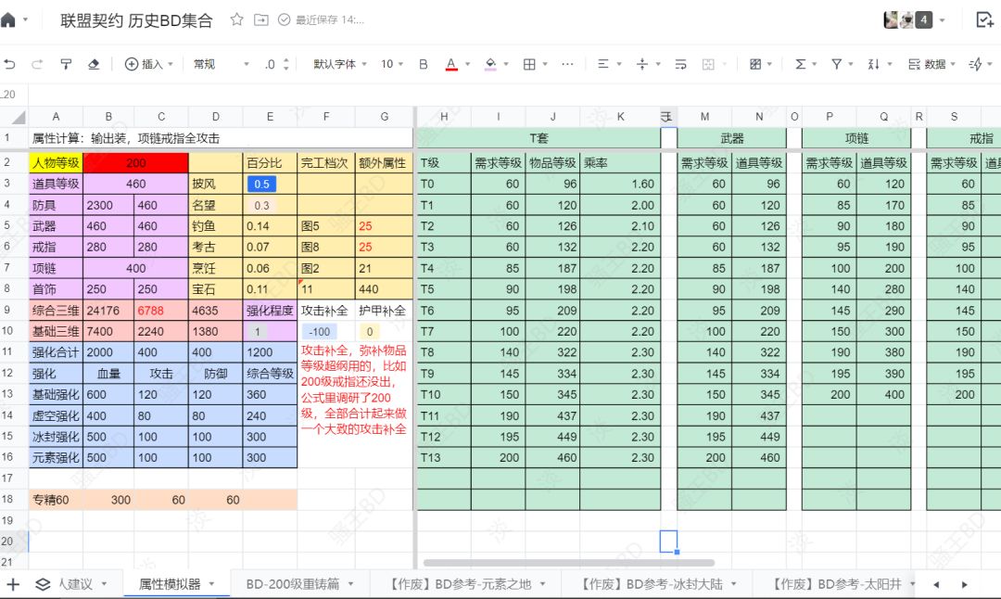Select the row 9 header

(x=7, y=310)
